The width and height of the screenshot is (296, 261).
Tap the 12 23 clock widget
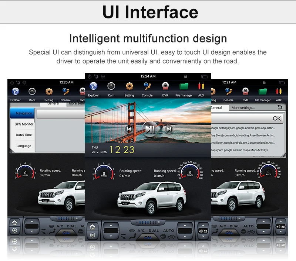point(122,150)
